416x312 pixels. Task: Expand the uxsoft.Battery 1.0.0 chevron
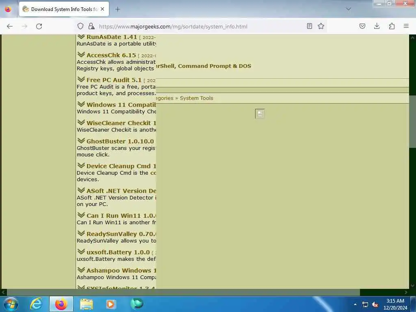click(x=81, y=251)
